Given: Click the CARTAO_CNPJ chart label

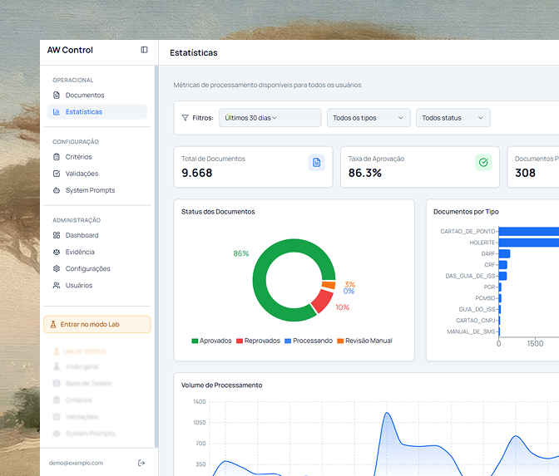Looking at the screenshot, I should pyautogui.click(x=476, y=321).
